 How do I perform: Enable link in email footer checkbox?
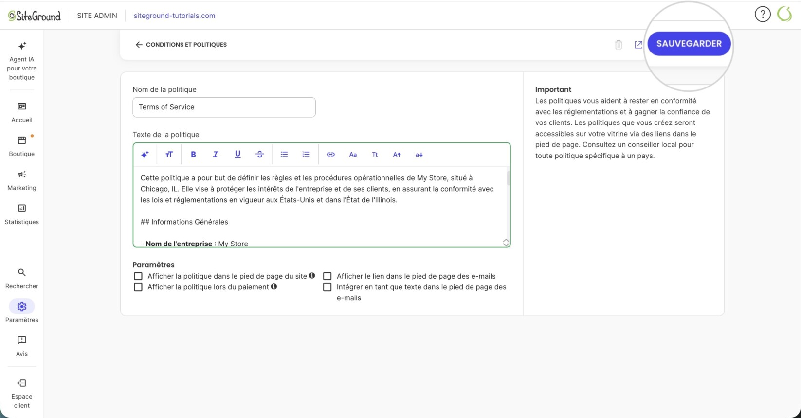328,276
